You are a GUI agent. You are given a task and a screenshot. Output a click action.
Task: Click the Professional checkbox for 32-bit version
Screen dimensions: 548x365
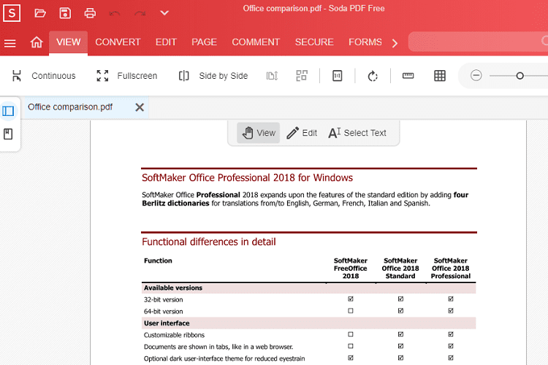coord(451,299)
